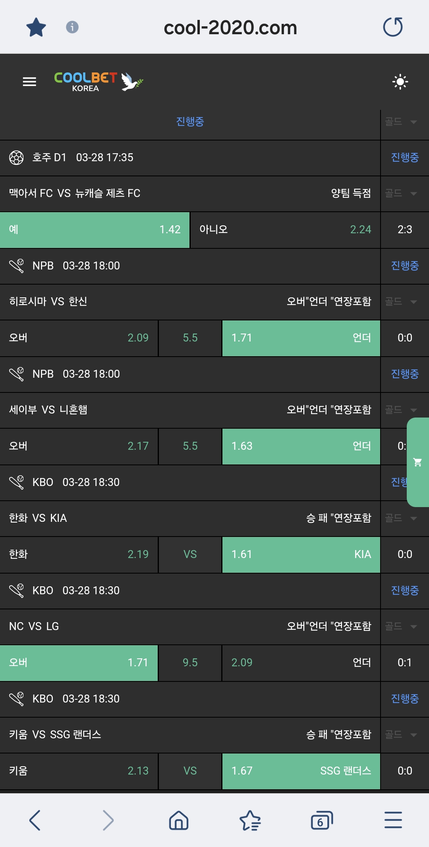
Task: Open the browser home page icon
Action: click(179, 820)
